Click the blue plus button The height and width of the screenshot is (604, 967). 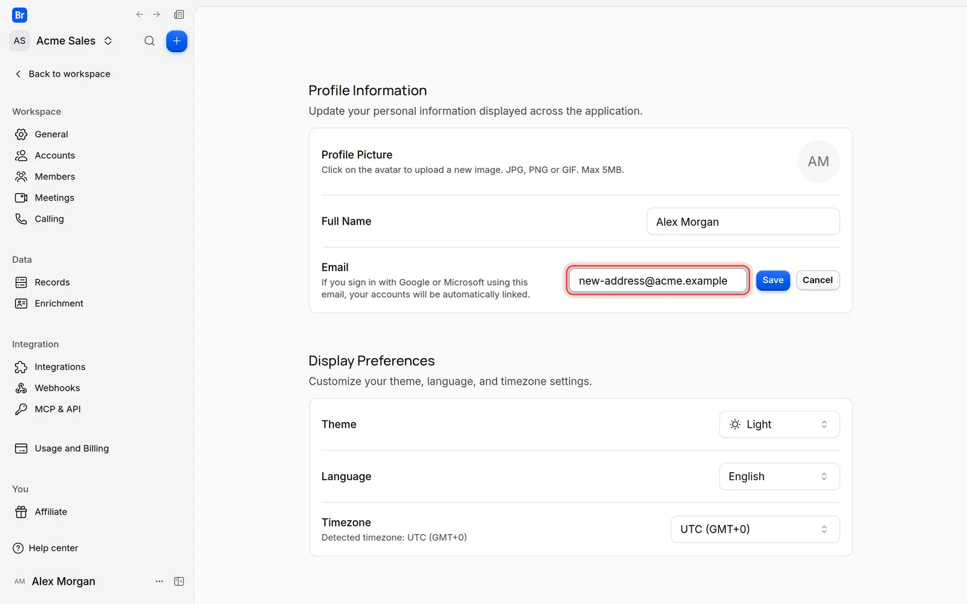176,41
